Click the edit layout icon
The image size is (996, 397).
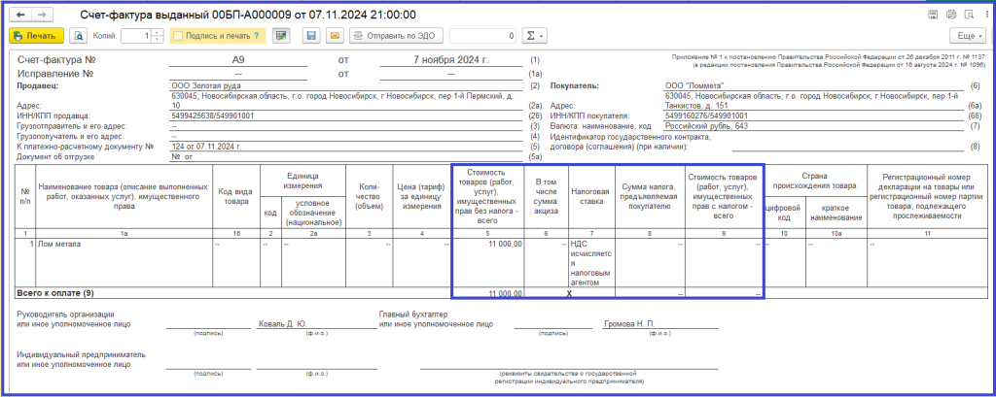coord(281,36)
